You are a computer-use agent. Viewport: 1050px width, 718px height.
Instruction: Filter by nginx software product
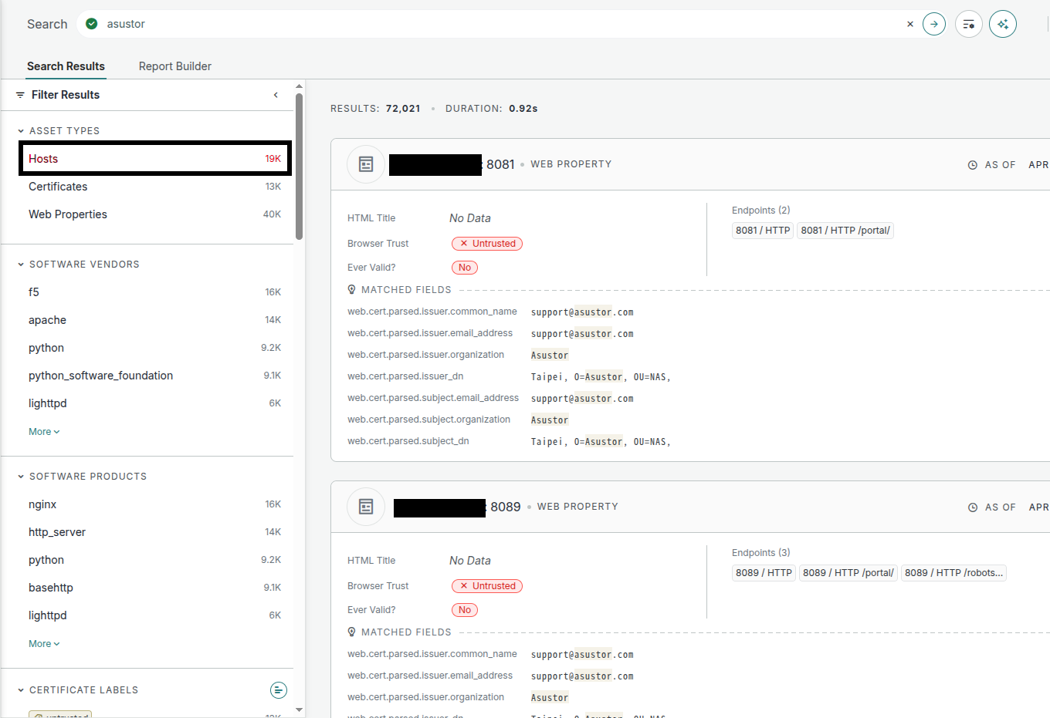[x=42, y=504]
